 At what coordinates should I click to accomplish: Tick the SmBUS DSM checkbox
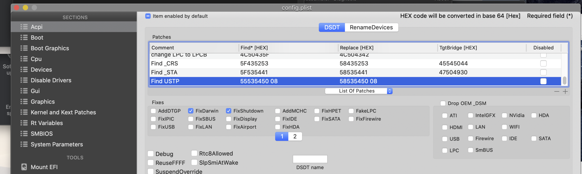click(x=470, y=150)
